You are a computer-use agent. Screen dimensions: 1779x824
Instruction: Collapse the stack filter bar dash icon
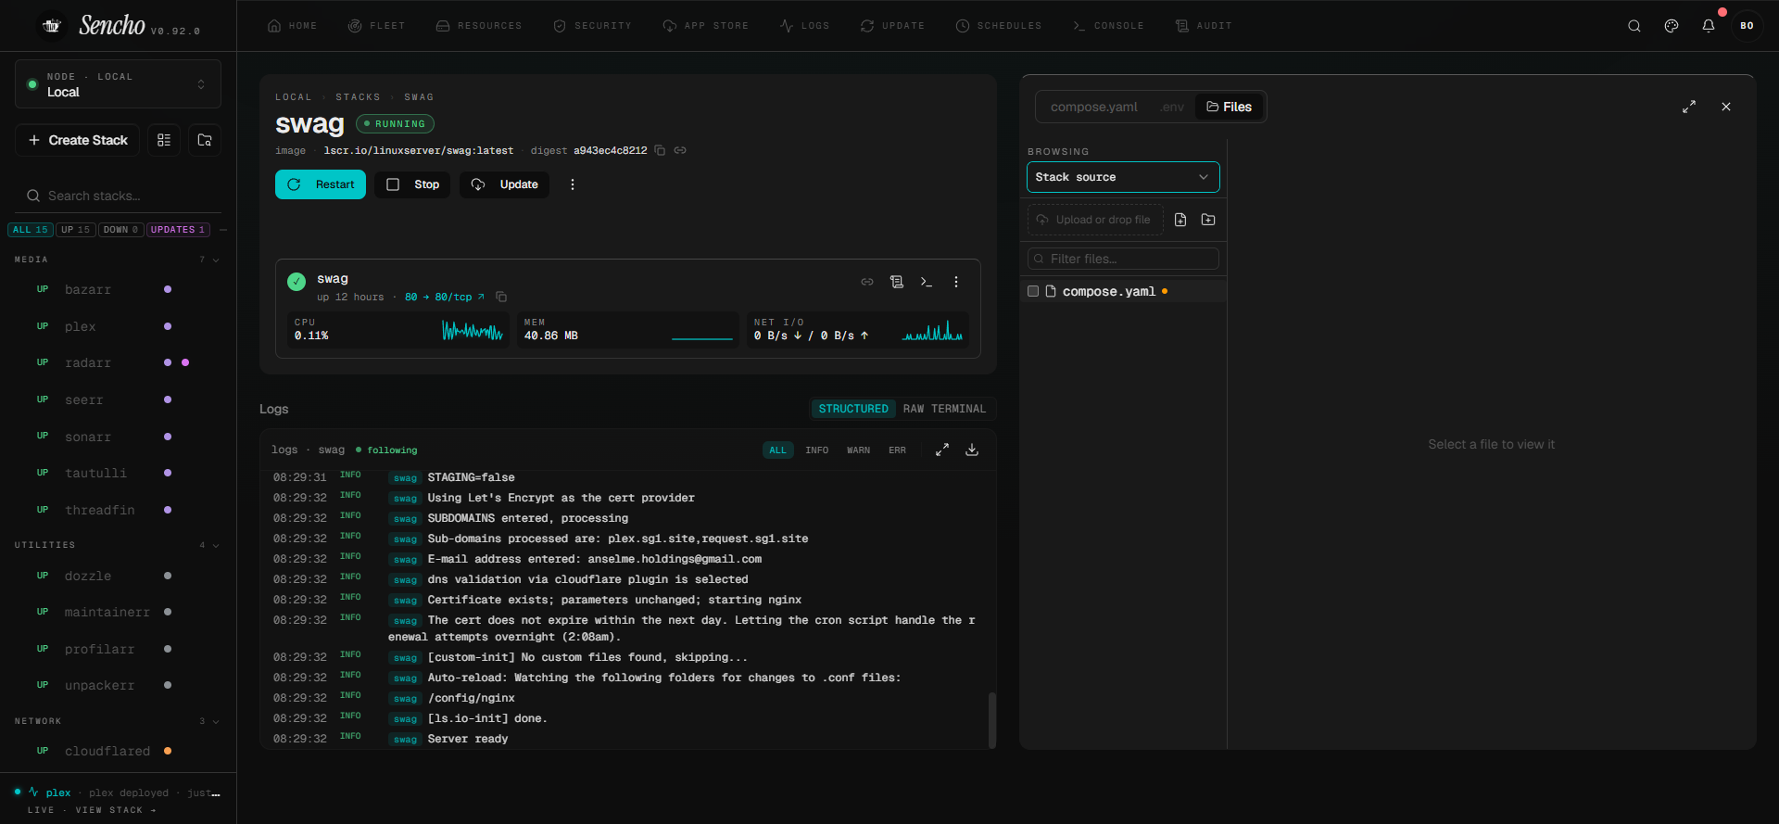223,230
